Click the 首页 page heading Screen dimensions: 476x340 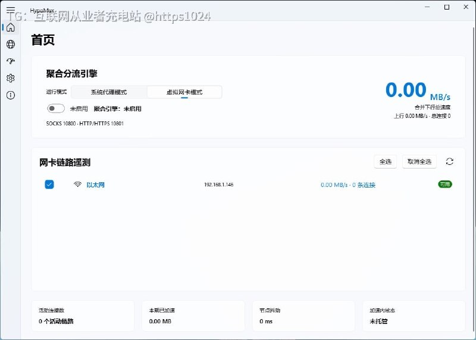pos(43,40)
